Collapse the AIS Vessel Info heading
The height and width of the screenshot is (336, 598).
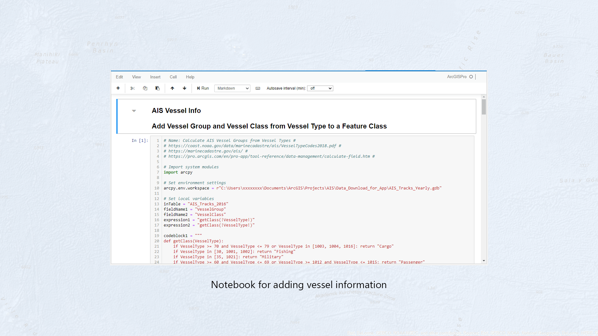[x=134, y=111]
